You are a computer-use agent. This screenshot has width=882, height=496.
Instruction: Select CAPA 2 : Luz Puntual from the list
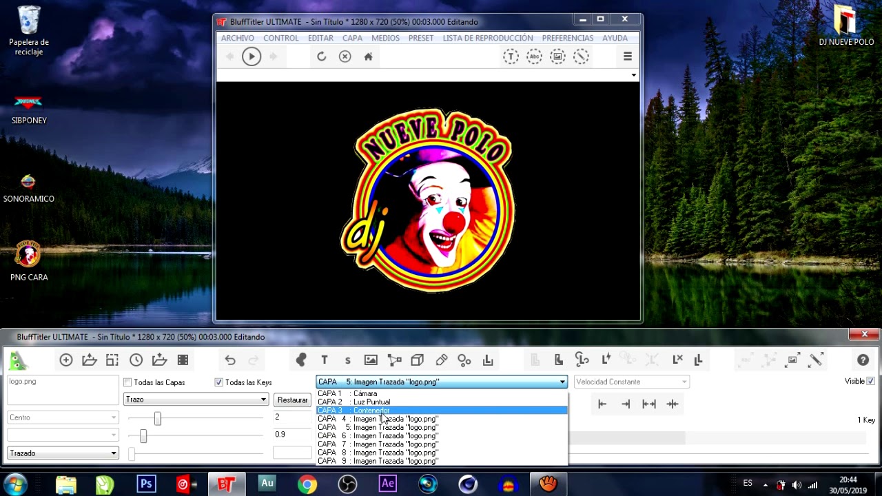442,402
